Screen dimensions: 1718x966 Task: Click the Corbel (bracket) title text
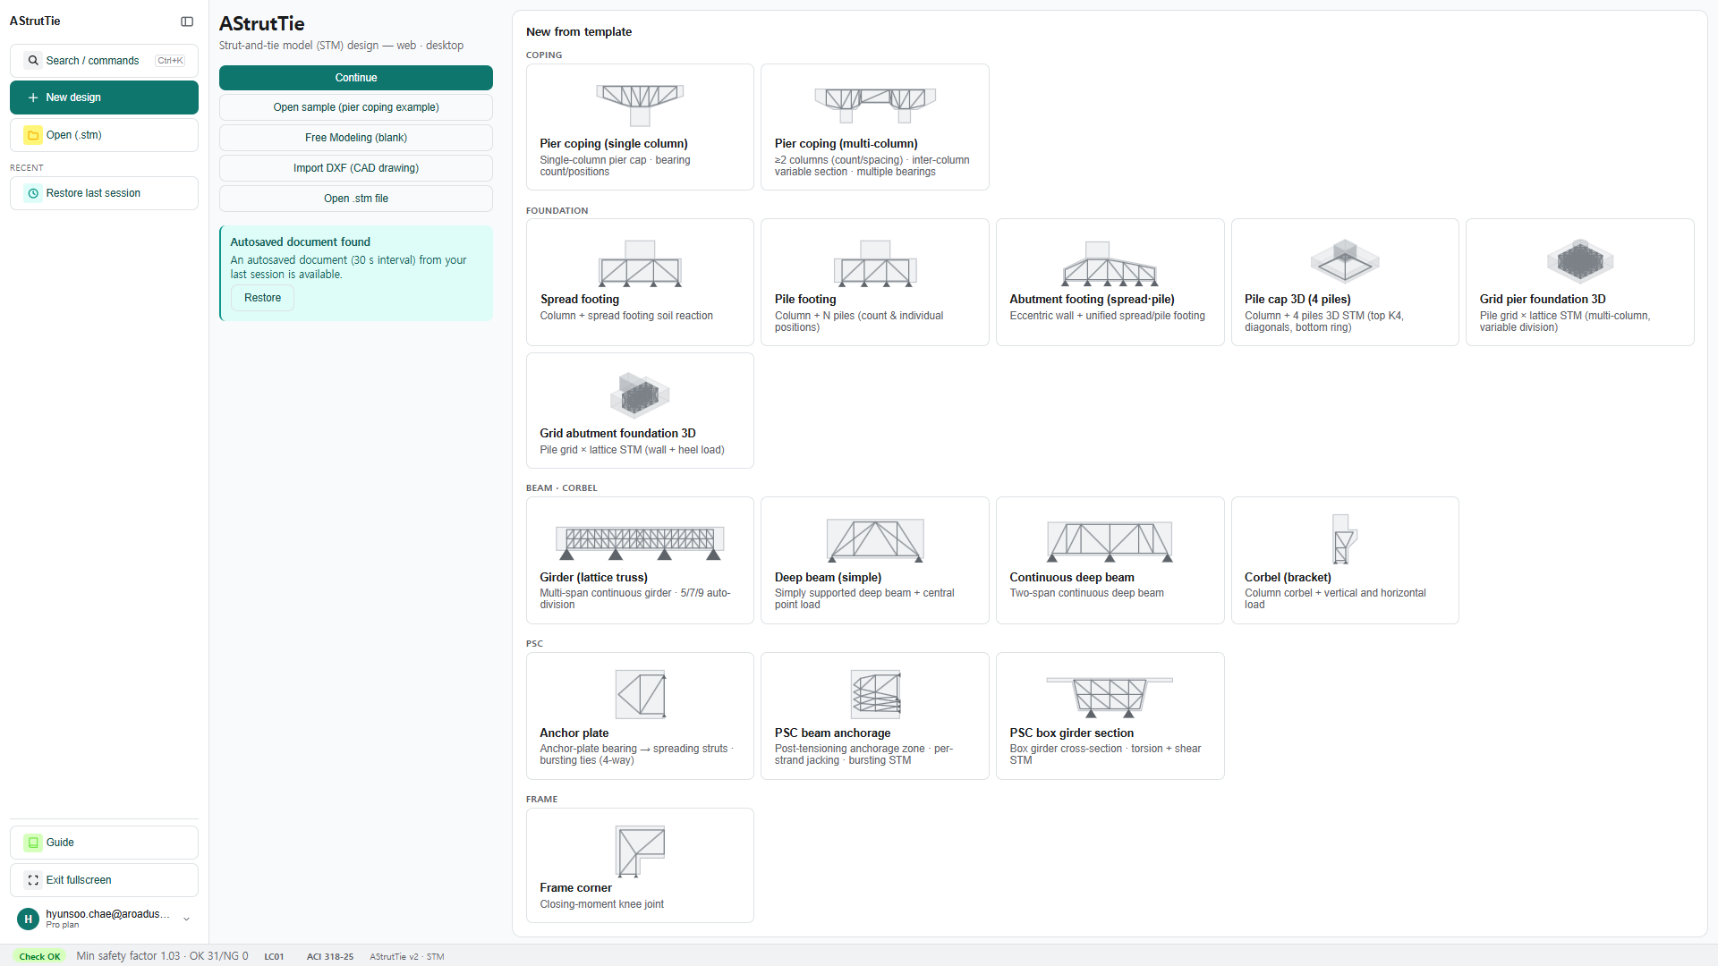[x=1288, y=577]
